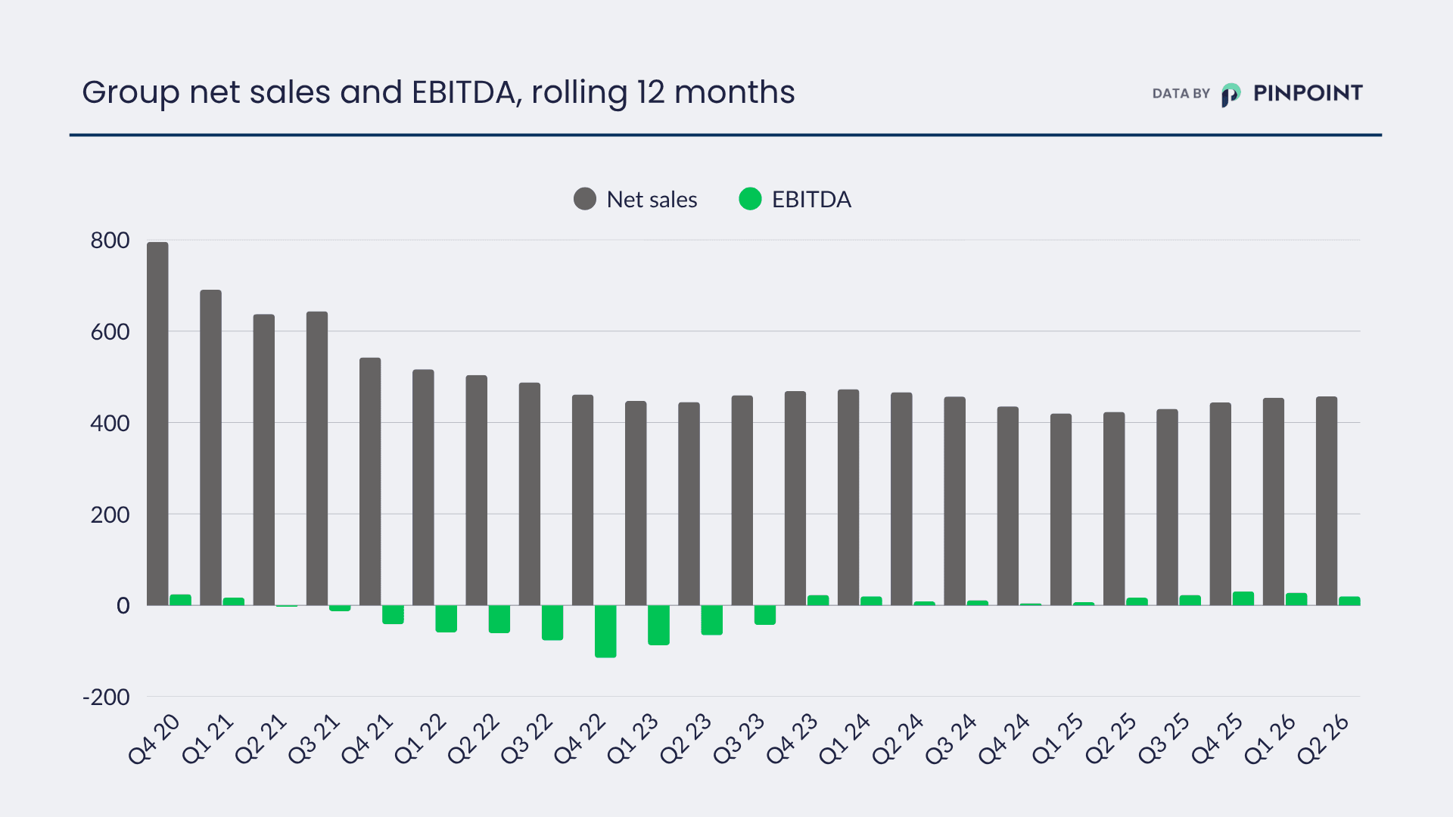Click the DATA BY label
Viewport: 1453px width, 817px height.
[1181, 94]
